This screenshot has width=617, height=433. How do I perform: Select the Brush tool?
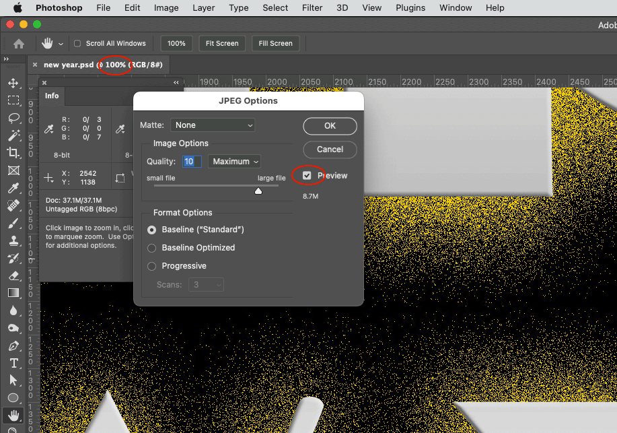tap(13, 223)
